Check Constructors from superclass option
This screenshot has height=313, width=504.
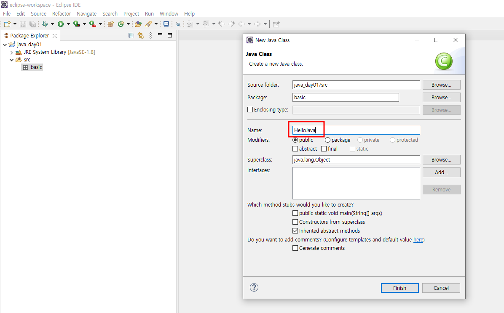tap(295, 222)
